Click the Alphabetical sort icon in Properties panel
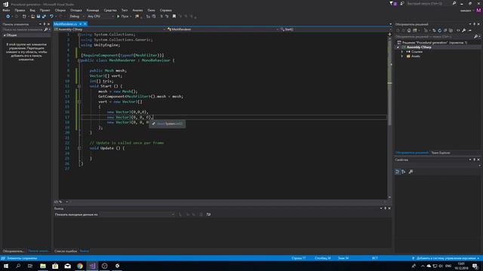The image size is (483, 271). click(x=404, y=172)
